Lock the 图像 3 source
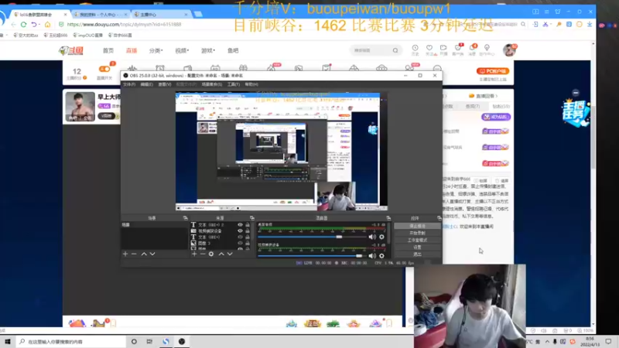The width and height of the screenshot is (619, 348). (248, 243)
